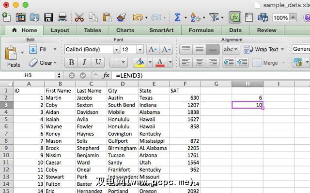The height and width of the screenshot is (193, 310).
Task: Align text right
Action: (x=213, y=62)
